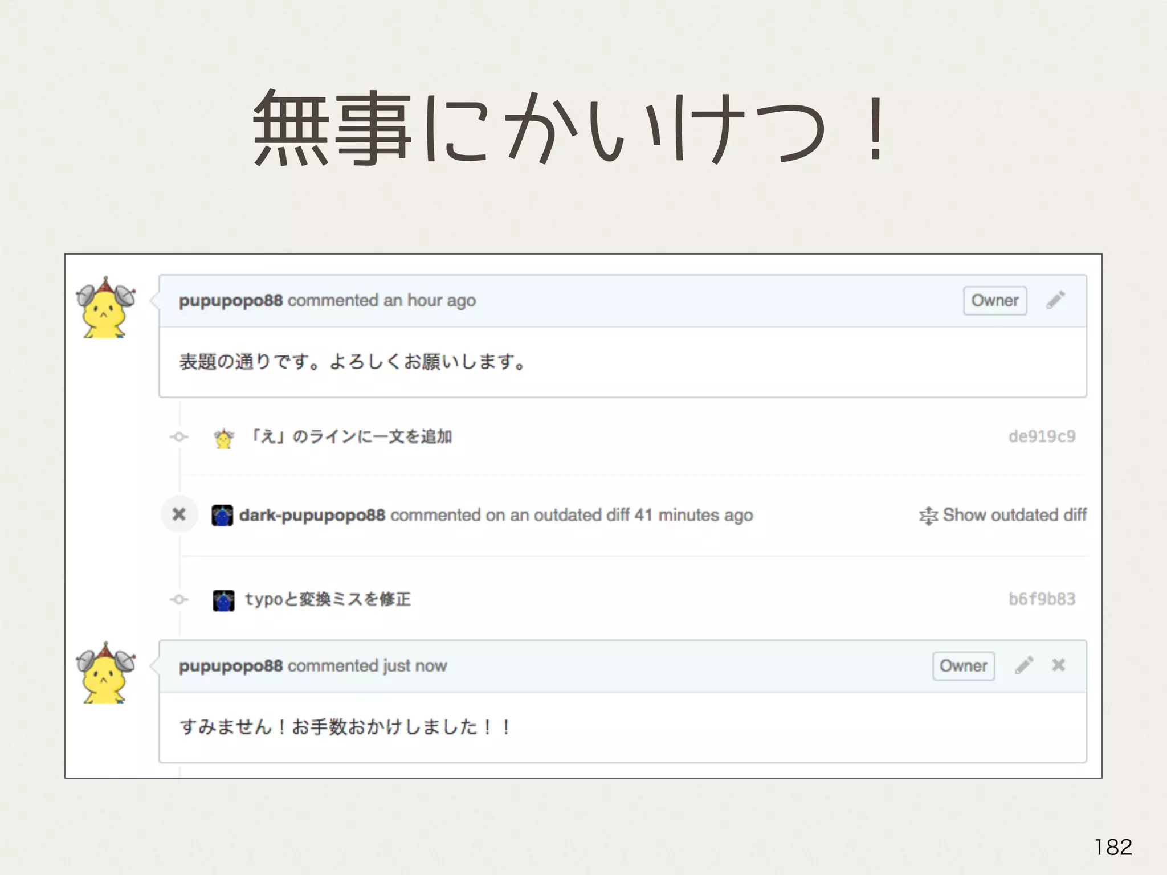
Task: Click small chick avatar on first commit
Action: [223, 438]
